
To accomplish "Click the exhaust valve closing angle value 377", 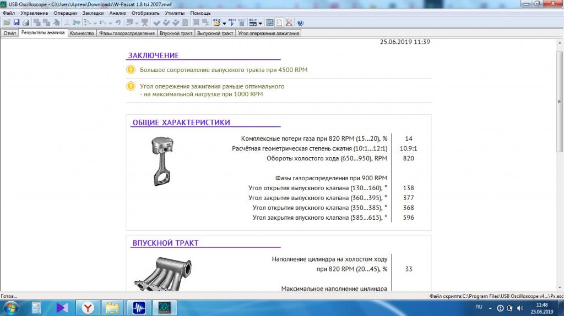I will pos(408,198).
